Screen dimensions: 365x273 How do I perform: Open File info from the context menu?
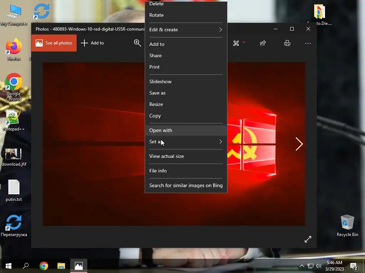186,171
